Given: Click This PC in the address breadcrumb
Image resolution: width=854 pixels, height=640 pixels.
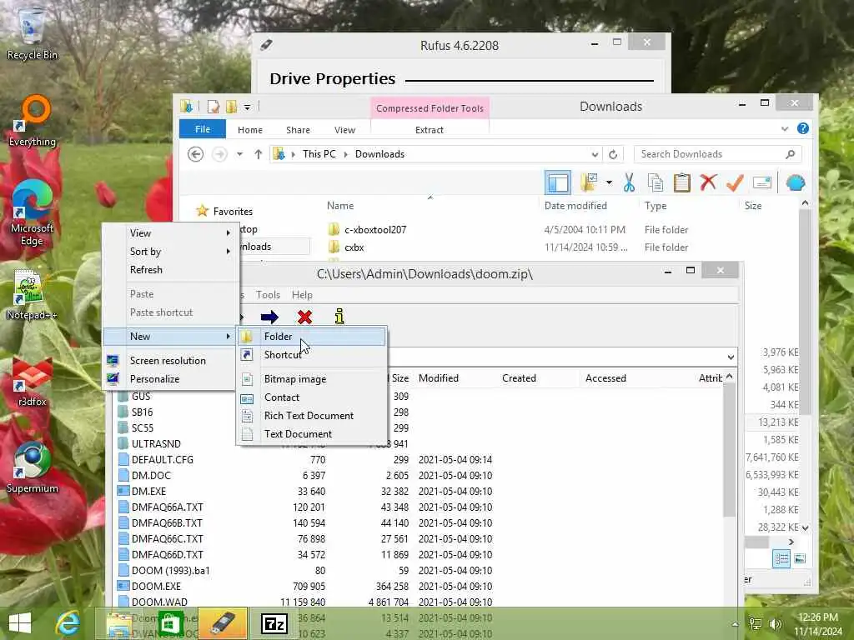Looking at the screenshot, I should tap(319, 154).
